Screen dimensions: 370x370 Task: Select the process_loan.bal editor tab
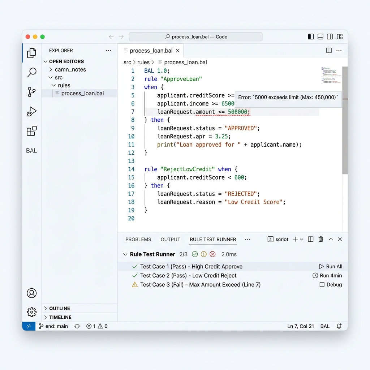pyautogui.click(x=151, y=51)
